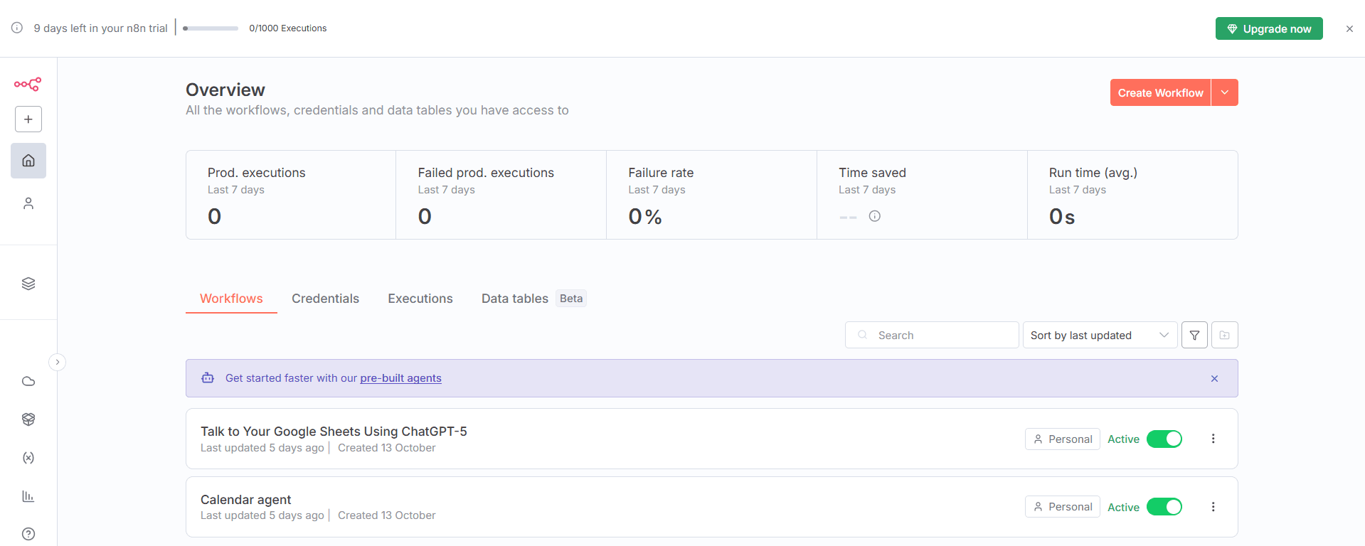Open the Variables icon in sidebar

(x=28, y=458)
